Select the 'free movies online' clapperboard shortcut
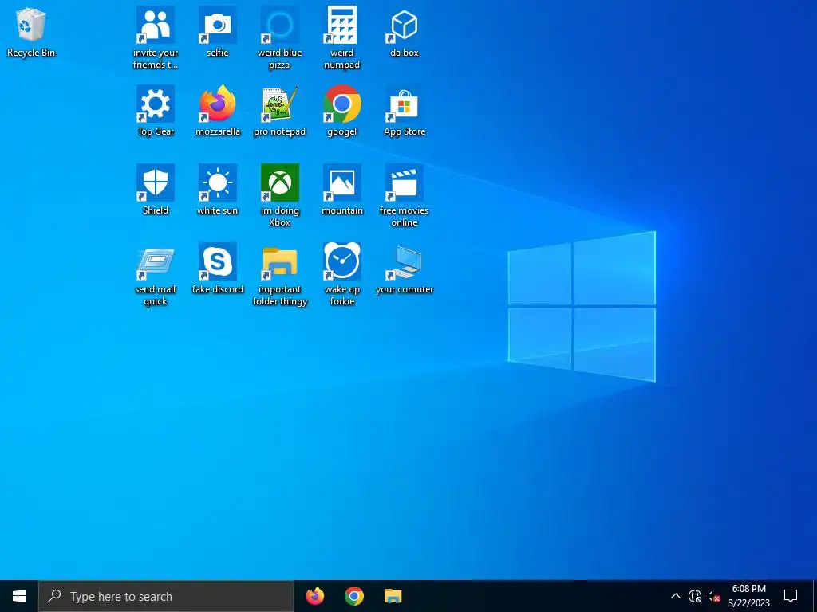Viewport: 817px width, 612px height. coord(405,195)
